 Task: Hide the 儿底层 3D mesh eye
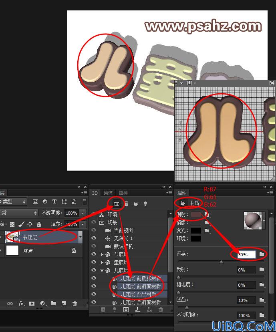tap(94, 270)
